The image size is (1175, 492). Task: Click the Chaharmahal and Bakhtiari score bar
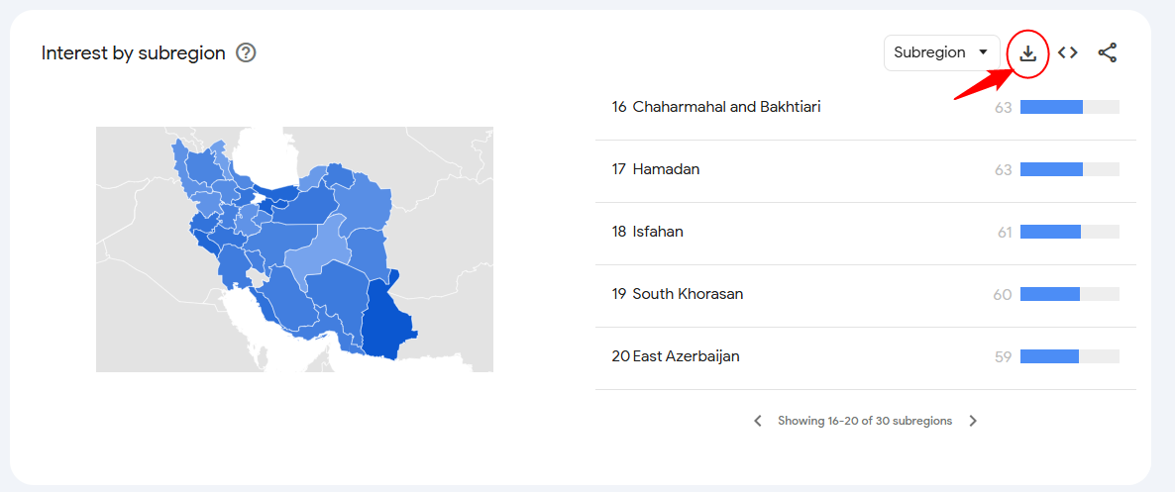1069,107
